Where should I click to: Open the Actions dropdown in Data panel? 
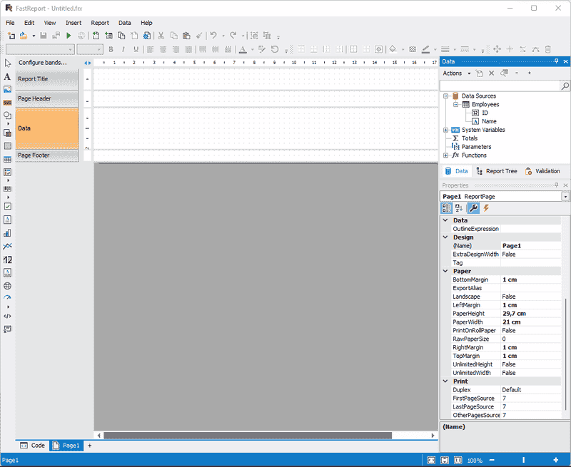tap(457, 73)
